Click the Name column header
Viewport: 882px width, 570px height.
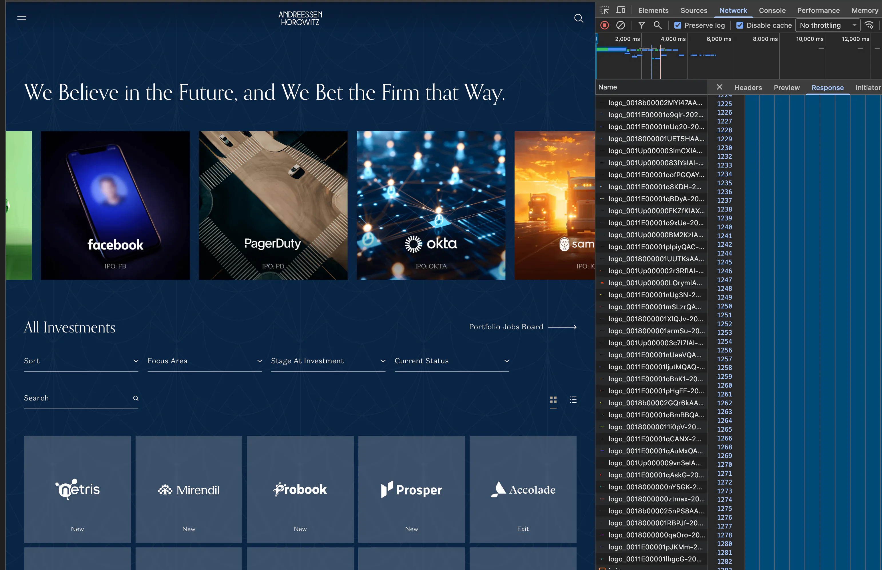tap(652, 87)
